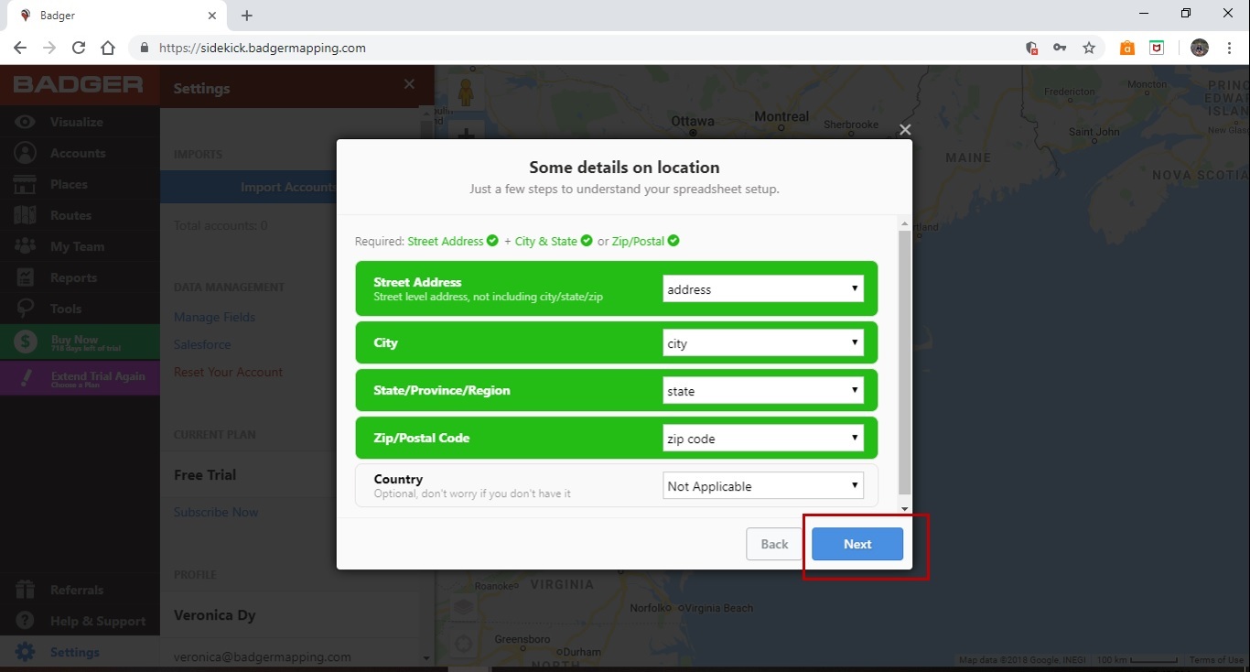Screen dimensions: 1250x672
Task: Click the Import Accounts button
Action: 249,187
